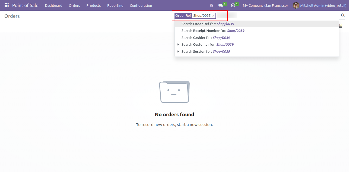
Task: Open the activities clock icon
Action: point(233,5)
